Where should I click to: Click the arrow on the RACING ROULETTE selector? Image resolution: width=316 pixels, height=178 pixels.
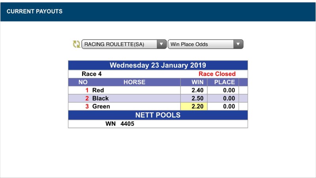[162, 44]
